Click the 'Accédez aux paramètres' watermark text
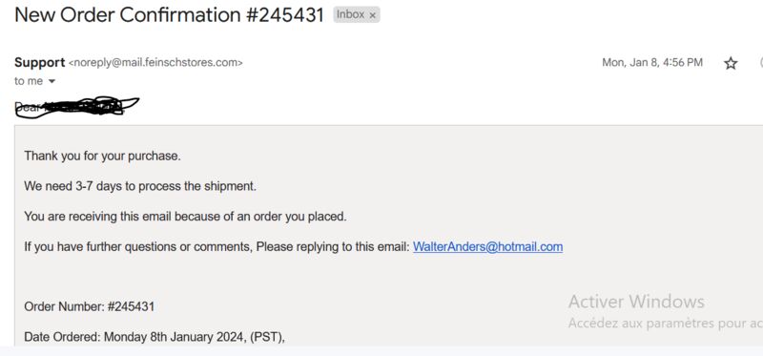763x356 pixels. pyautogui.click(x=665, y=323)
